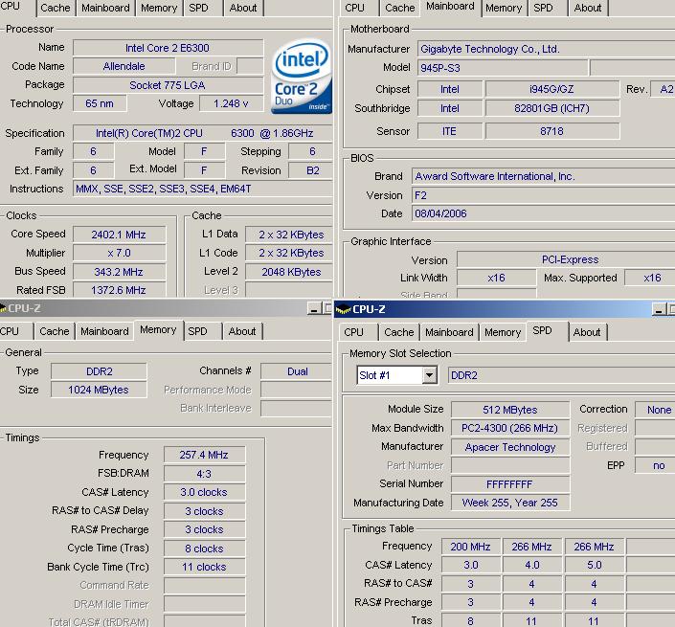Click the instructions field 'MMX, SSE, SSE2...'
The height and width of the screenshot is (627, 675).
(x=203, y=189)
